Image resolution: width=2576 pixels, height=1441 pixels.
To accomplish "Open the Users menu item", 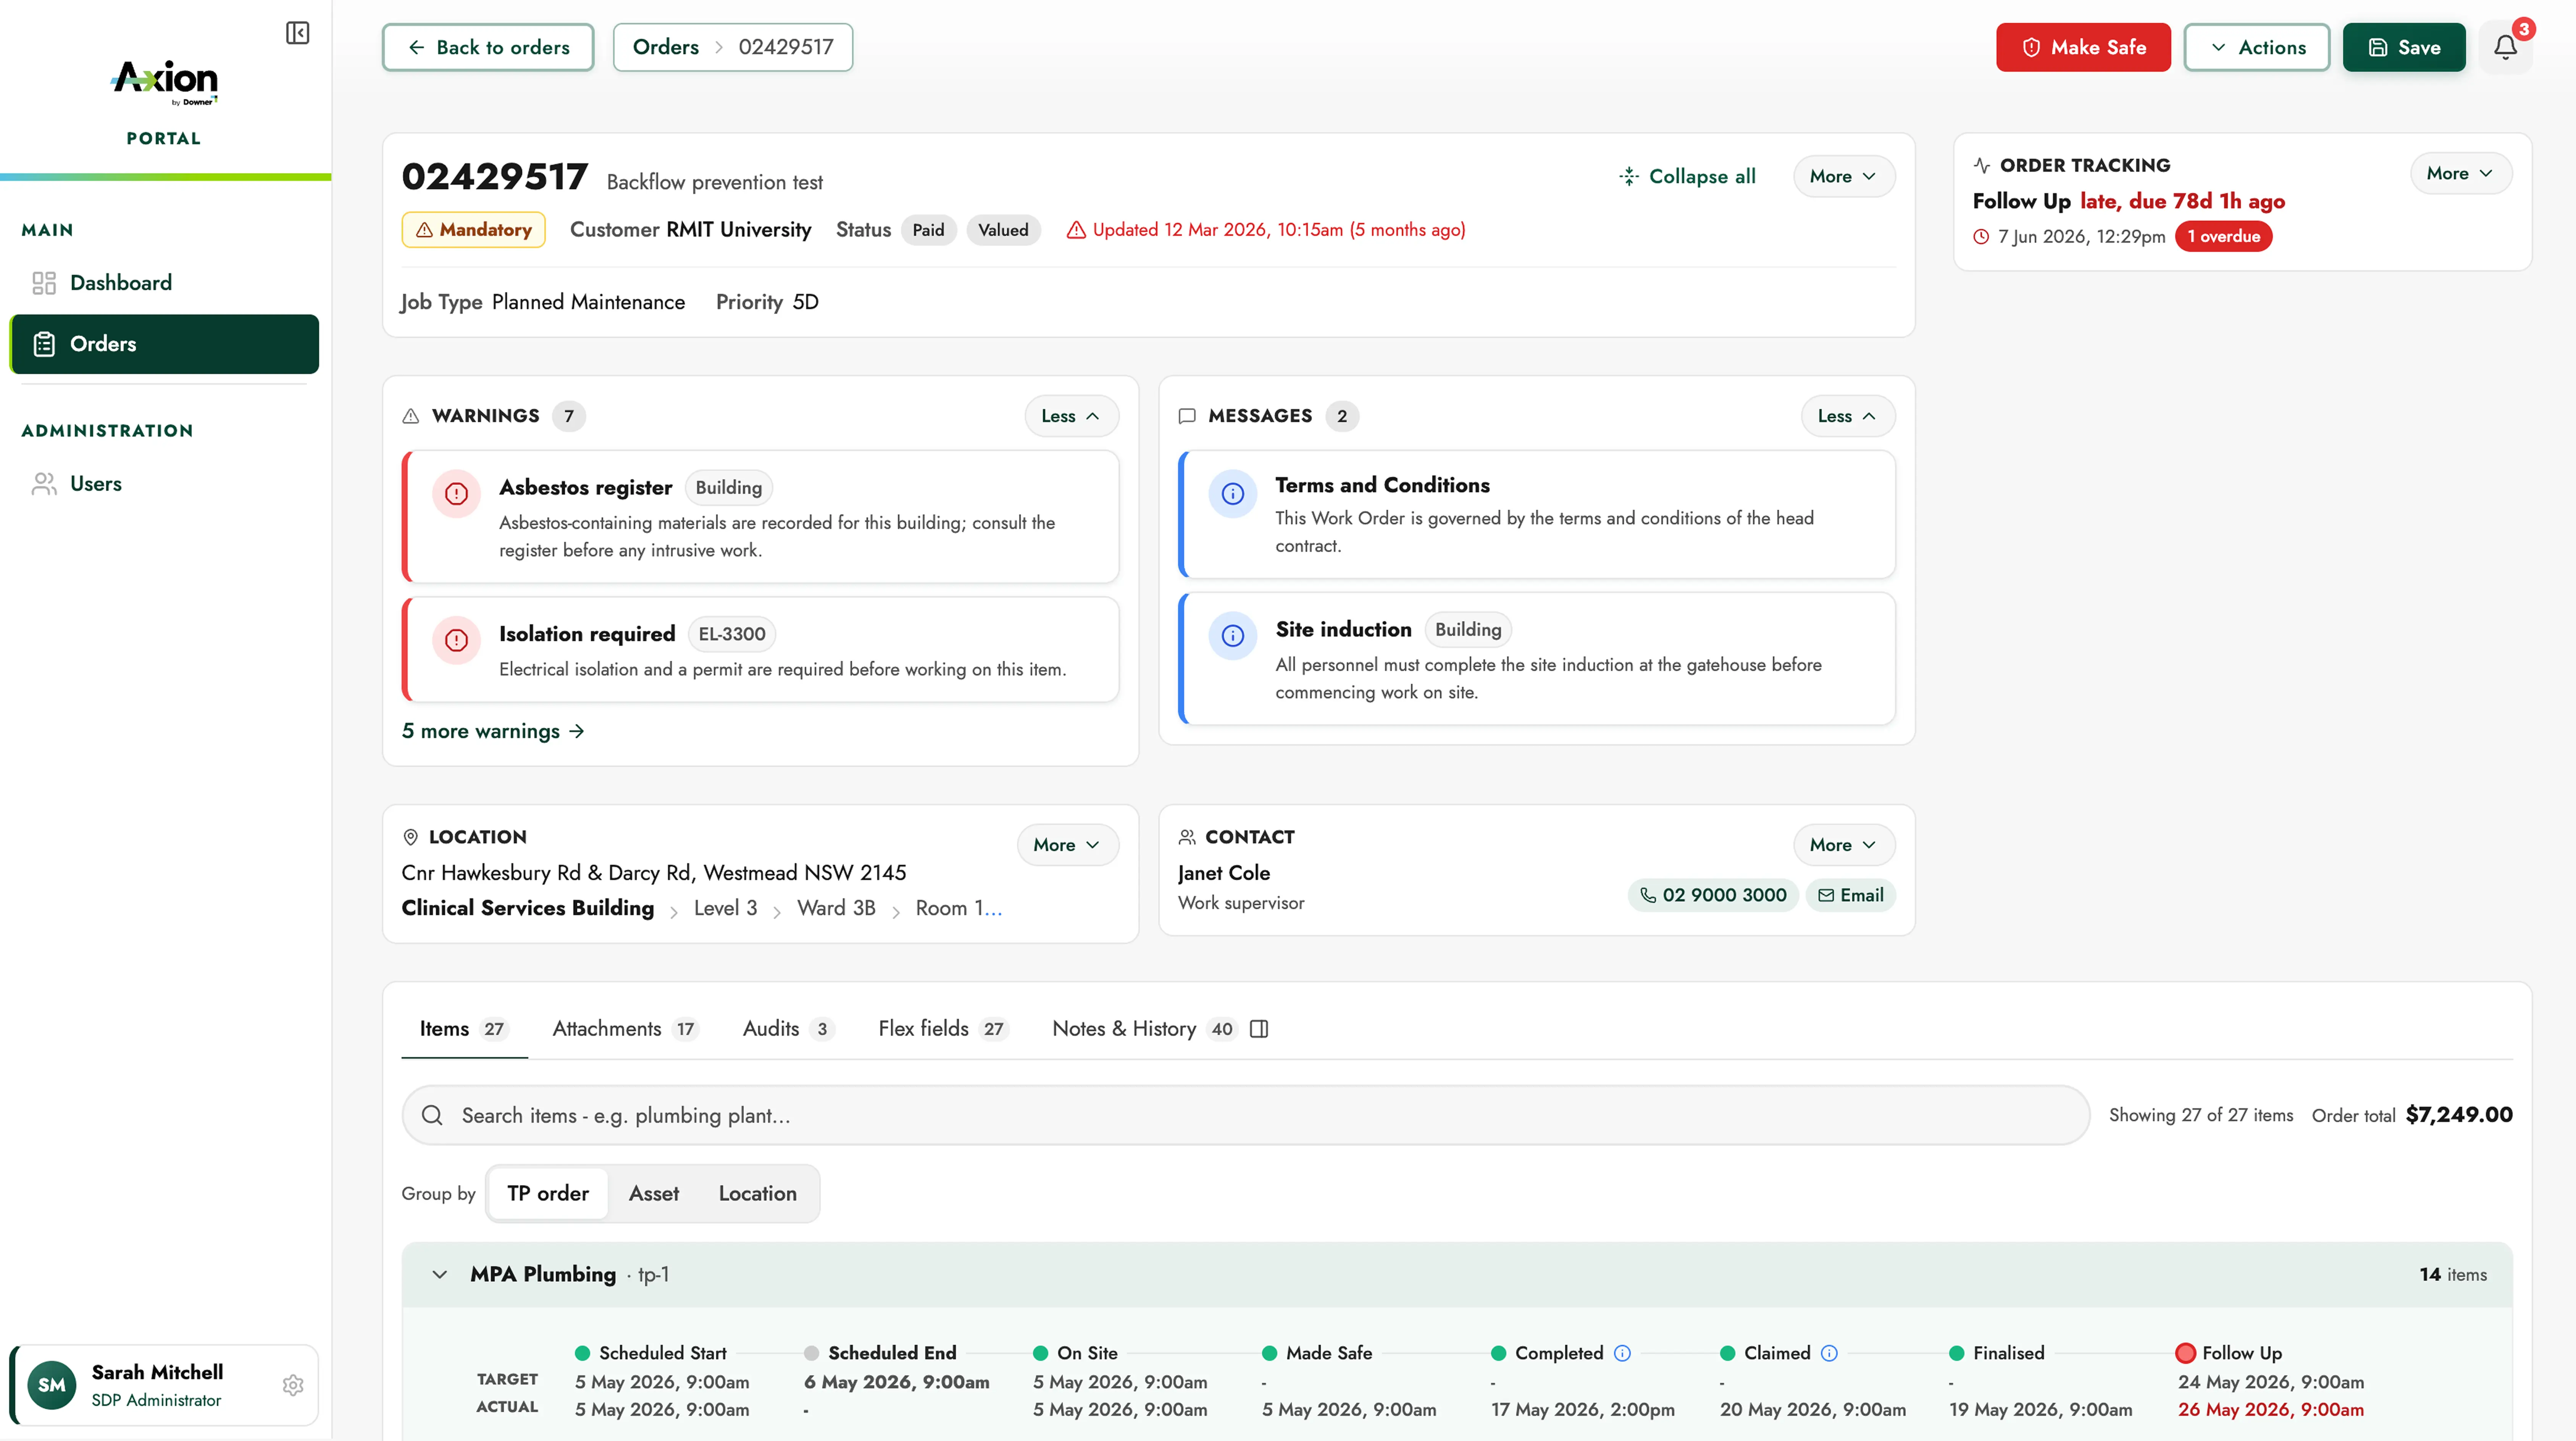I will click(x=164, y=484).
